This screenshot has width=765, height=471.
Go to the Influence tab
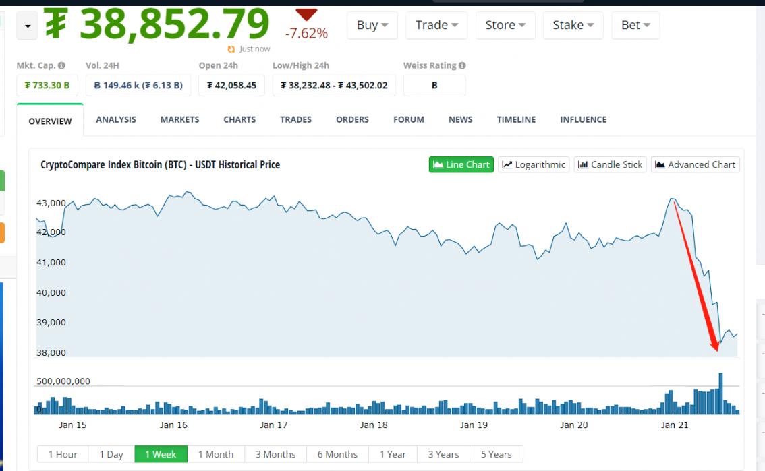click(x=583, y=119)
